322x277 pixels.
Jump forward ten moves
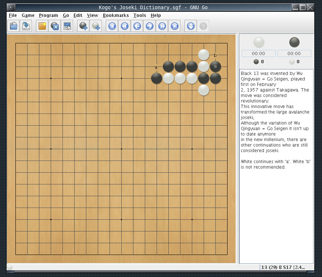click(162, 26)
